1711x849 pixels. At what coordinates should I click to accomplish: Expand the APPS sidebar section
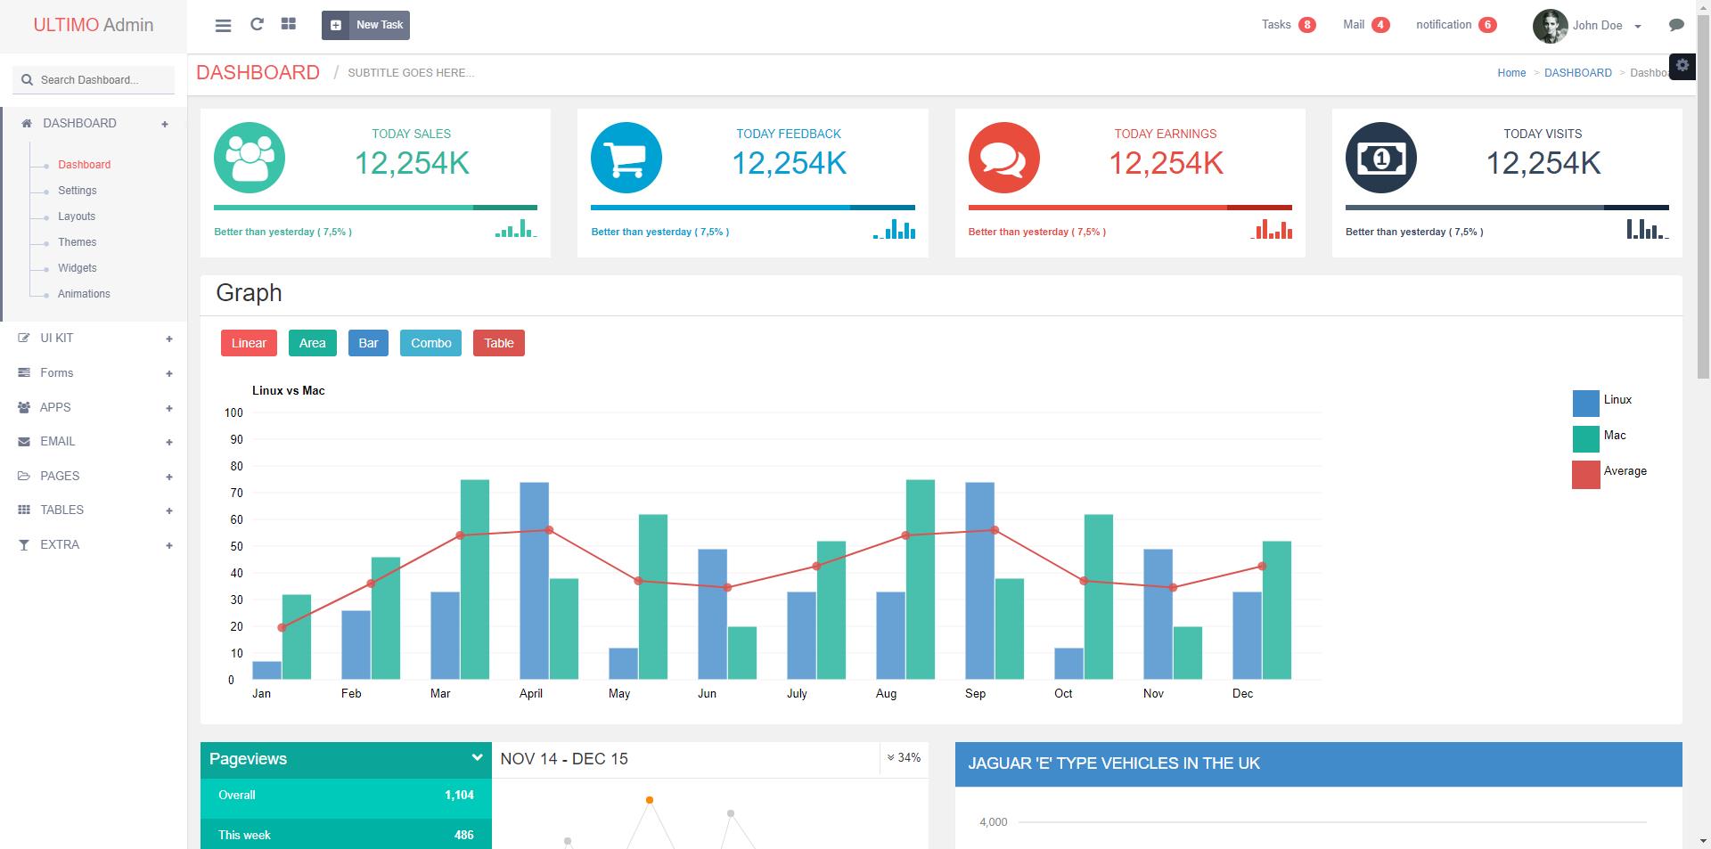[x=169, y=408]
